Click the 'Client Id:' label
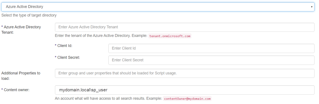Image resolution: width=319 pixels, height=104 pixels. (65, 46)
